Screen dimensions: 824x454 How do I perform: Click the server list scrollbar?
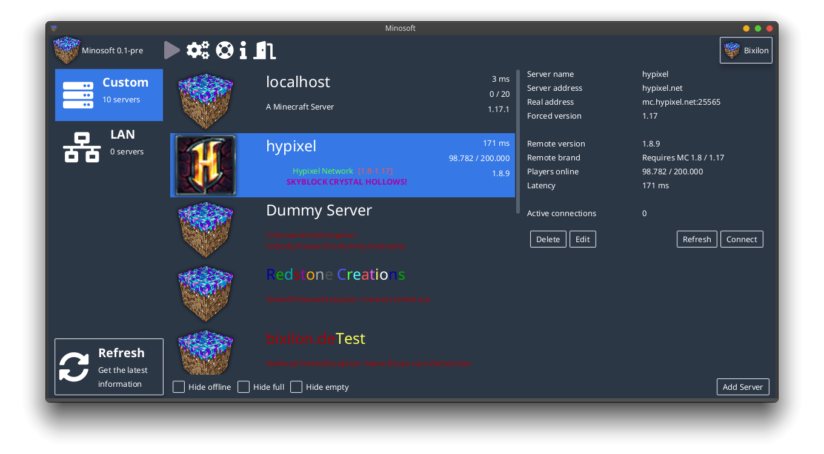point(518,142)
